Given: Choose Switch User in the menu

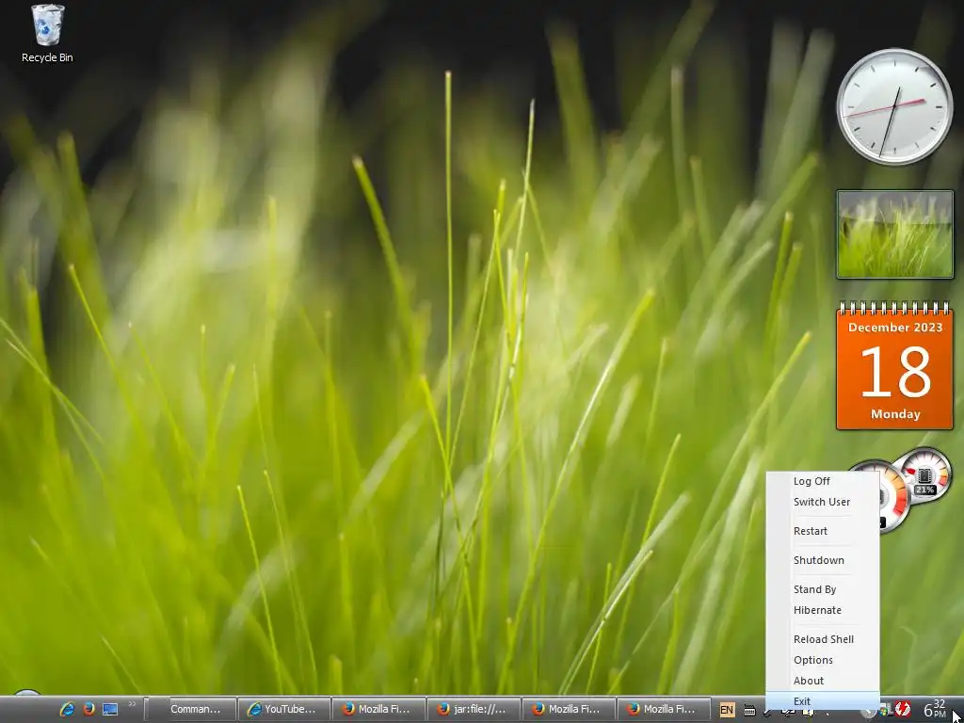Looking at the screenshot, I should point(823,503).
